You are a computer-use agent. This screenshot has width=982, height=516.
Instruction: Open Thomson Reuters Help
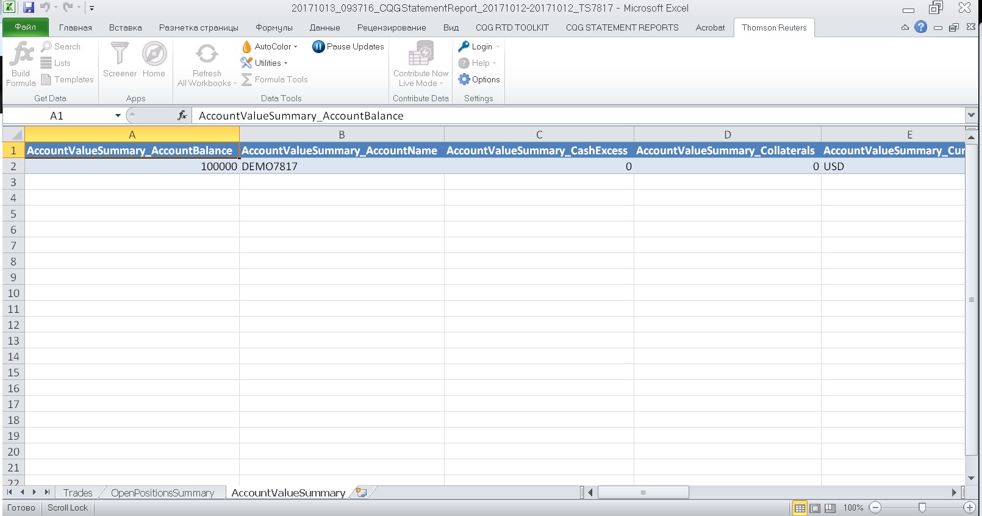[477, 63]
